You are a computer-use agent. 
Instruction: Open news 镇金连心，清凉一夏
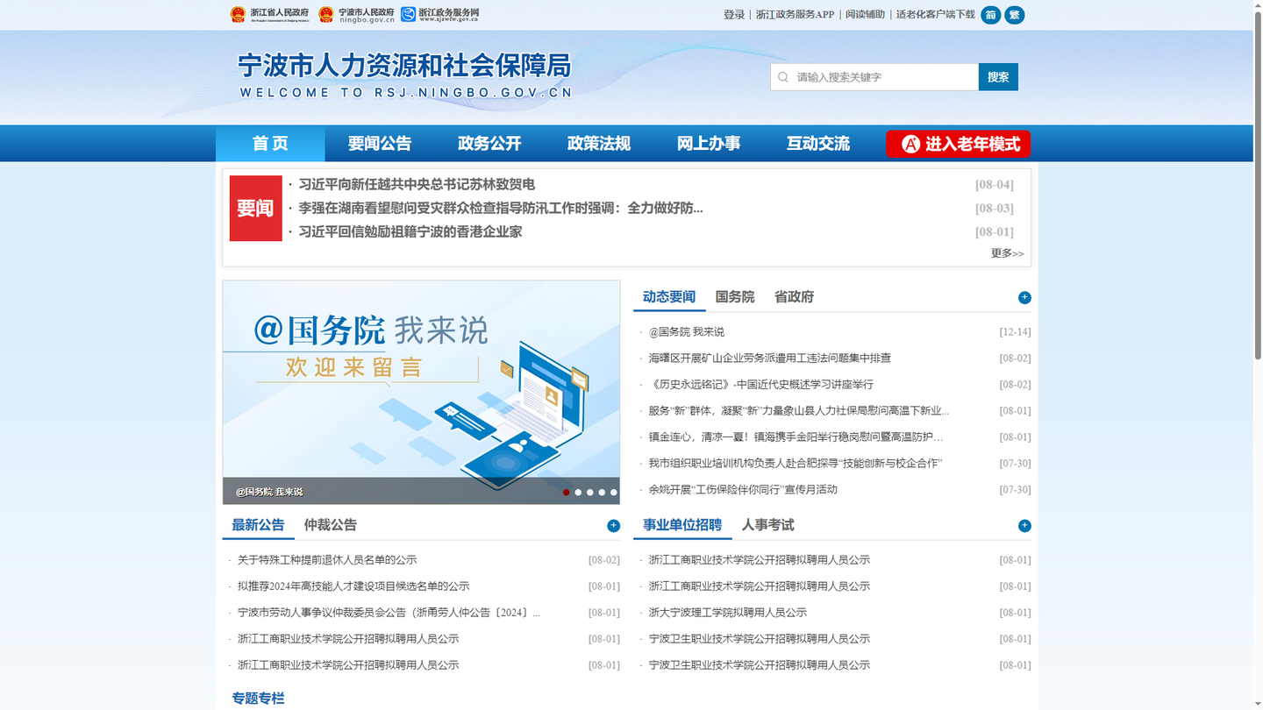coord(796,437)
